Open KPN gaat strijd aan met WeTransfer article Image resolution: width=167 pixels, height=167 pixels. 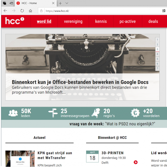coord(55,155)
